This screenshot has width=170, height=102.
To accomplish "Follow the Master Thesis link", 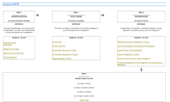I will [84, 100].
